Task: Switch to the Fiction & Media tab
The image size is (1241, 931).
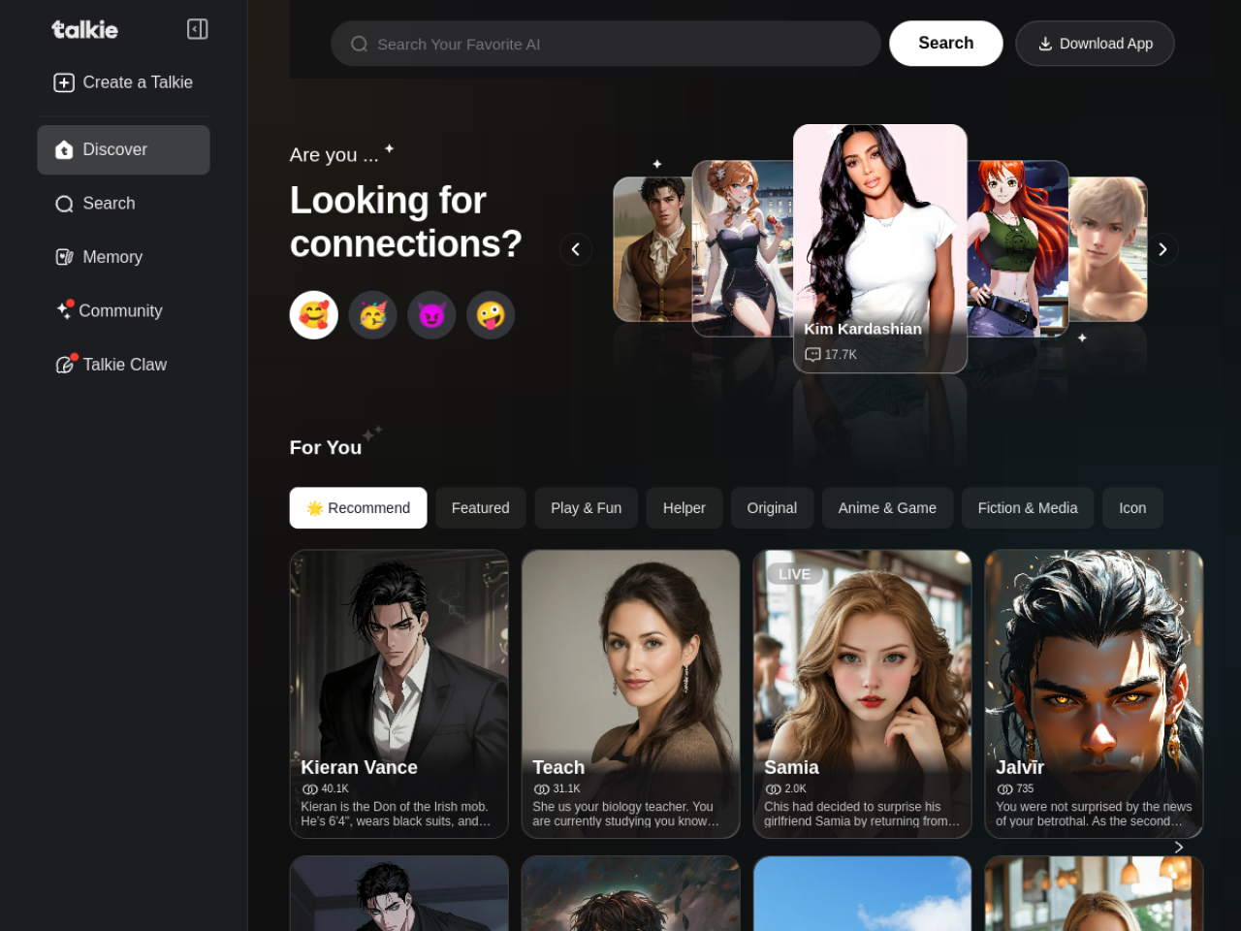Action: pos(1028,508)
